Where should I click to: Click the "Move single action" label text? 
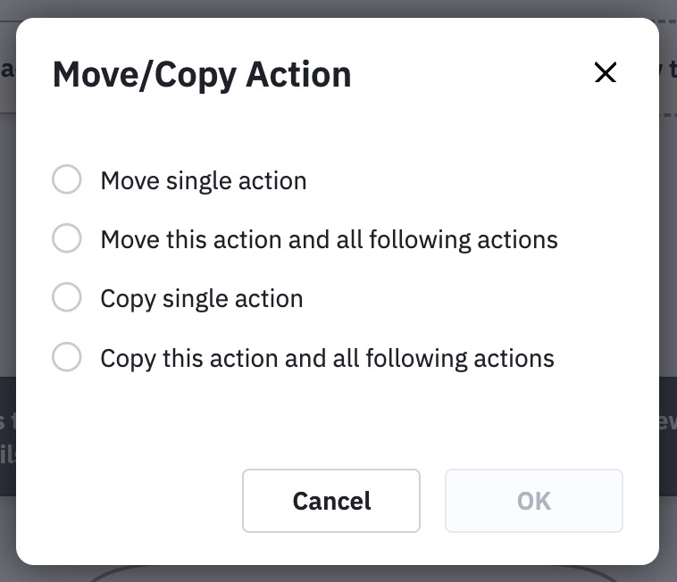[204, 180]
